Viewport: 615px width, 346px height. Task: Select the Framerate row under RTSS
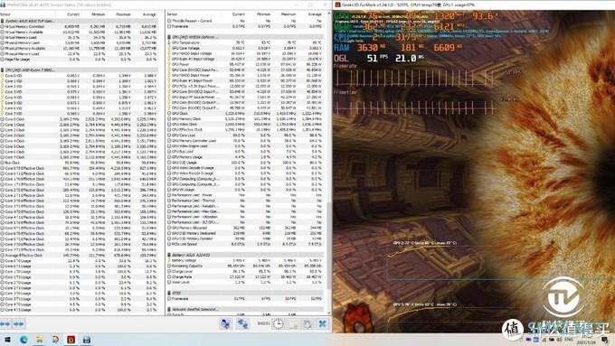[245, 299]
